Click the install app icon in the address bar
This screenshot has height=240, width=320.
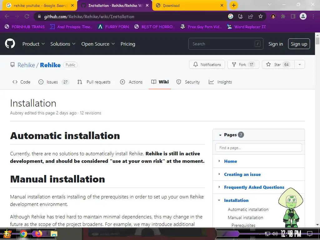[x=241, y=17]
